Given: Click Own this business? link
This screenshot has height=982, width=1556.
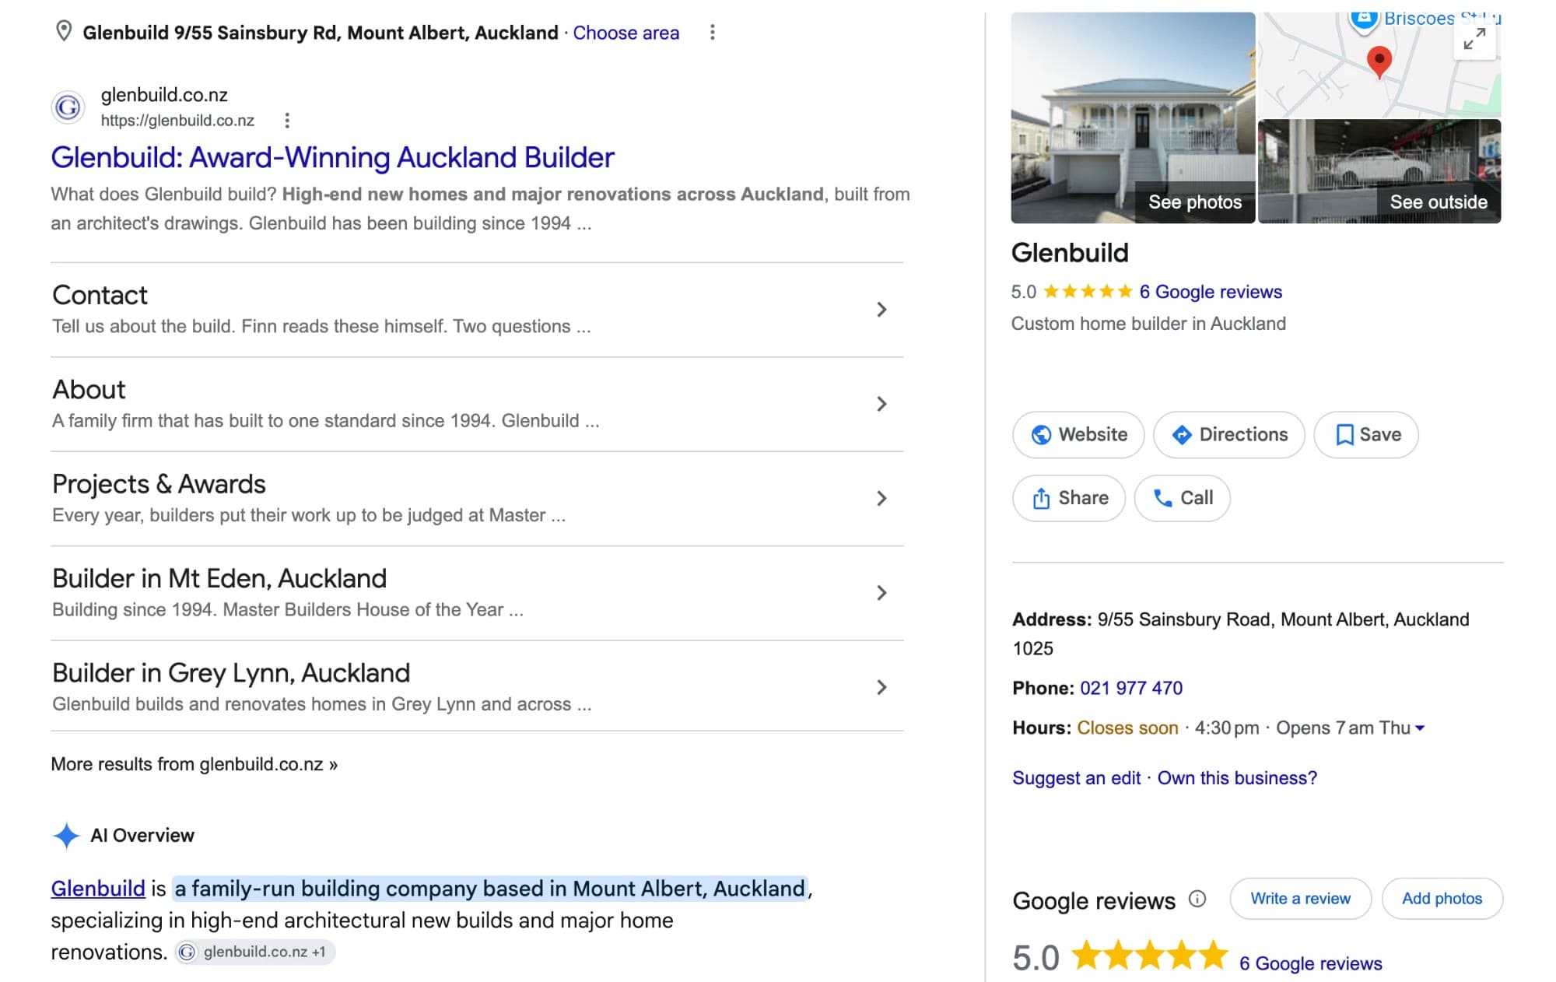Looking at the screenshot, I should point(1237,778).
